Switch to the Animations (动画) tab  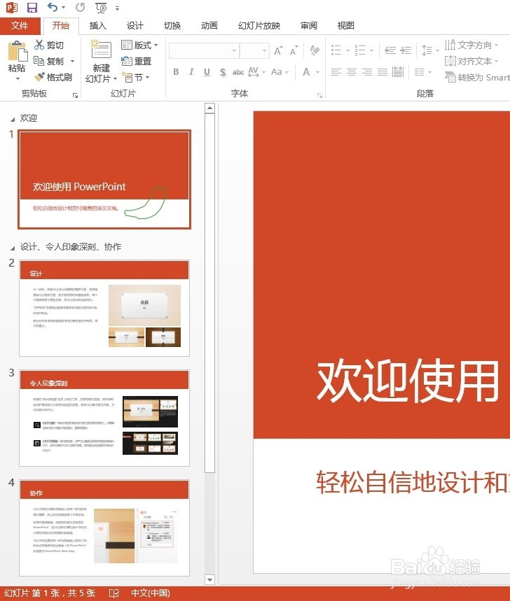click(209, 26)
